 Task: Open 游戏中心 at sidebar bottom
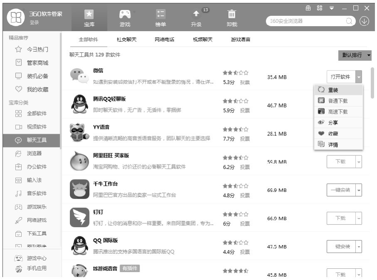[x=30, y=258]
